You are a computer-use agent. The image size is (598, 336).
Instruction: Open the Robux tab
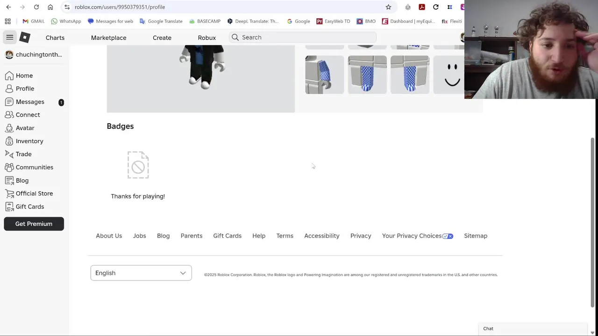[207, 37]
